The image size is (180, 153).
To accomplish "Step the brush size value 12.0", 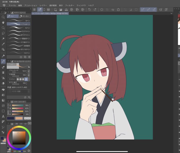I will point(26,71).
